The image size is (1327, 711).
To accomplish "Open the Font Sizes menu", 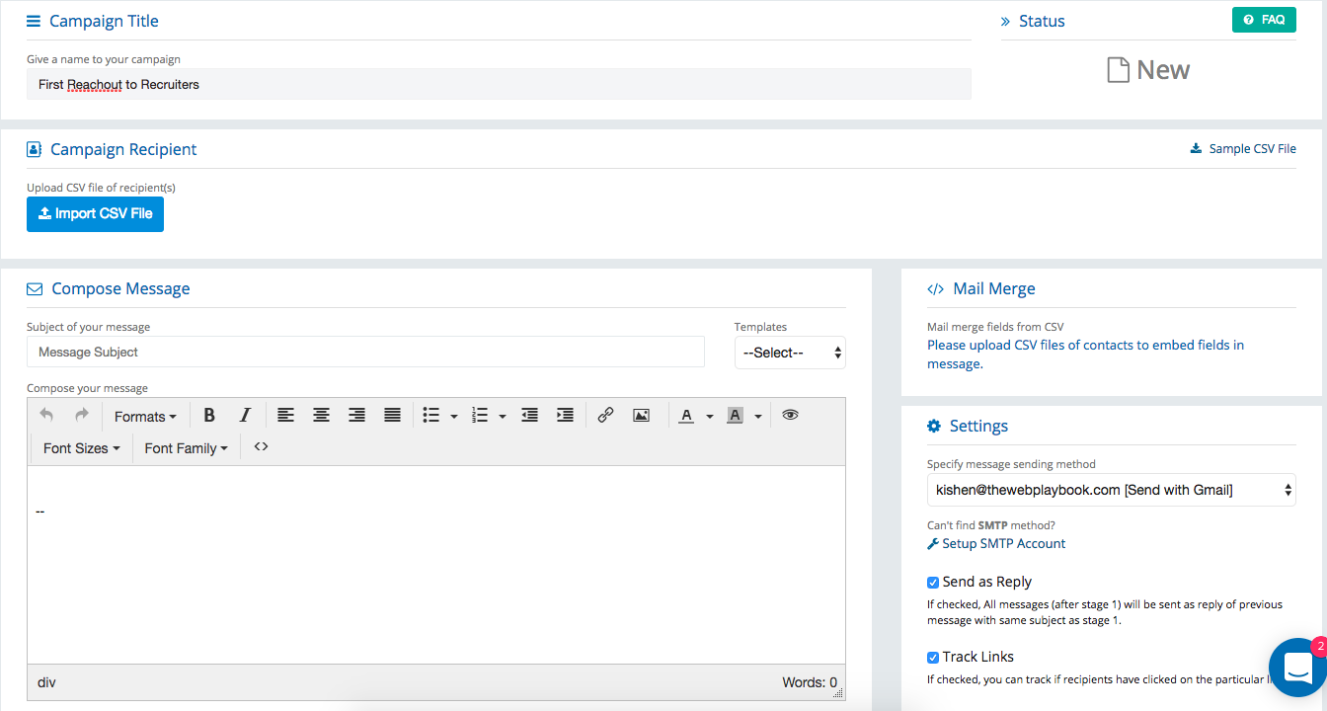I will (79, 447).
